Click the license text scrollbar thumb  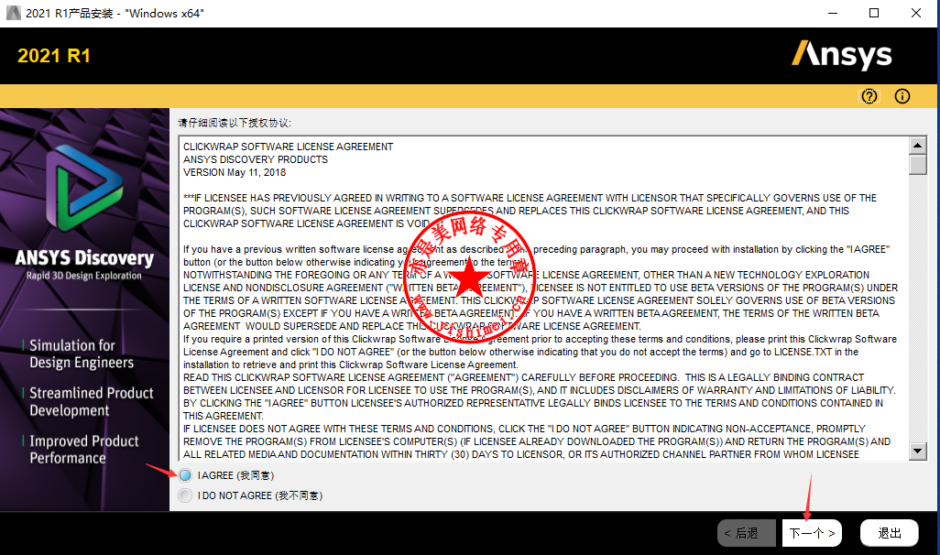point(918,165)
